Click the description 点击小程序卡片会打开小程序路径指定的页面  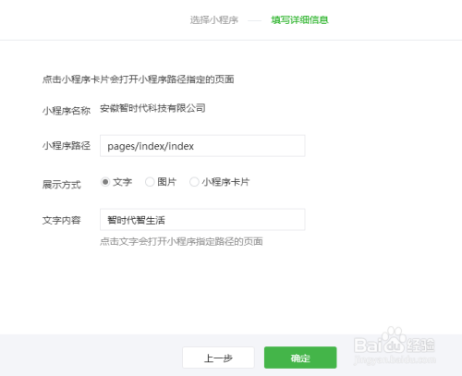(x=139, y=79)
